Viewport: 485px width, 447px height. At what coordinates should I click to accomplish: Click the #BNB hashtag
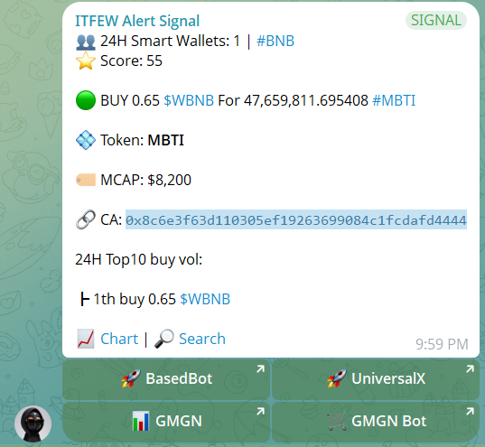click(275, 42)
